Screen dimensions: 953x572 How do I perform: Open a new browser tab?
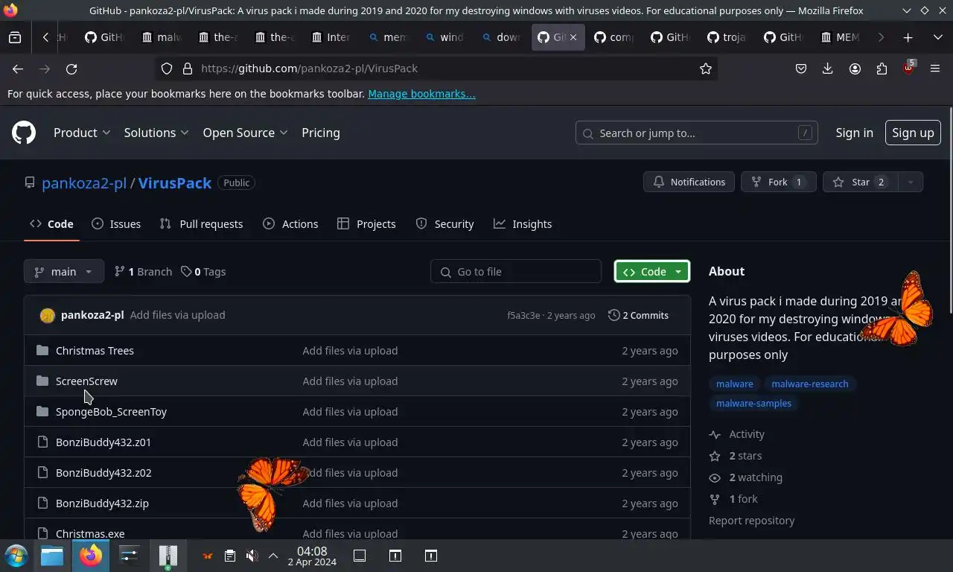click(x=908, y=37)
